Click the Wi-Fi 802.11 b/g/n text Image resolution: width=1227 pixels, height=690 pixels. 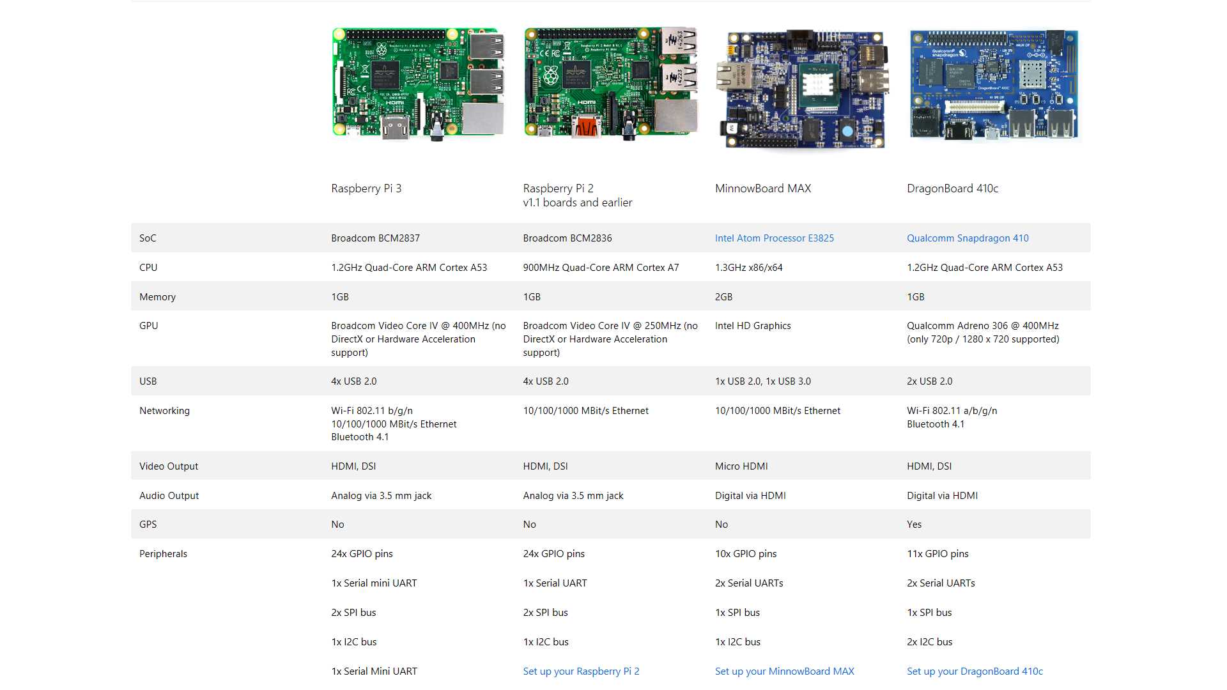click(x=371, y=411)
